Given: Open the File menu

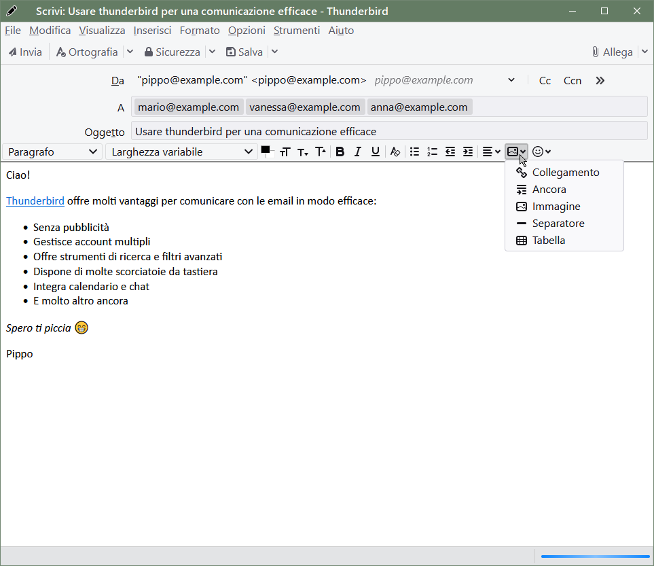Looking at the screenshot, I should coord(12,31).
